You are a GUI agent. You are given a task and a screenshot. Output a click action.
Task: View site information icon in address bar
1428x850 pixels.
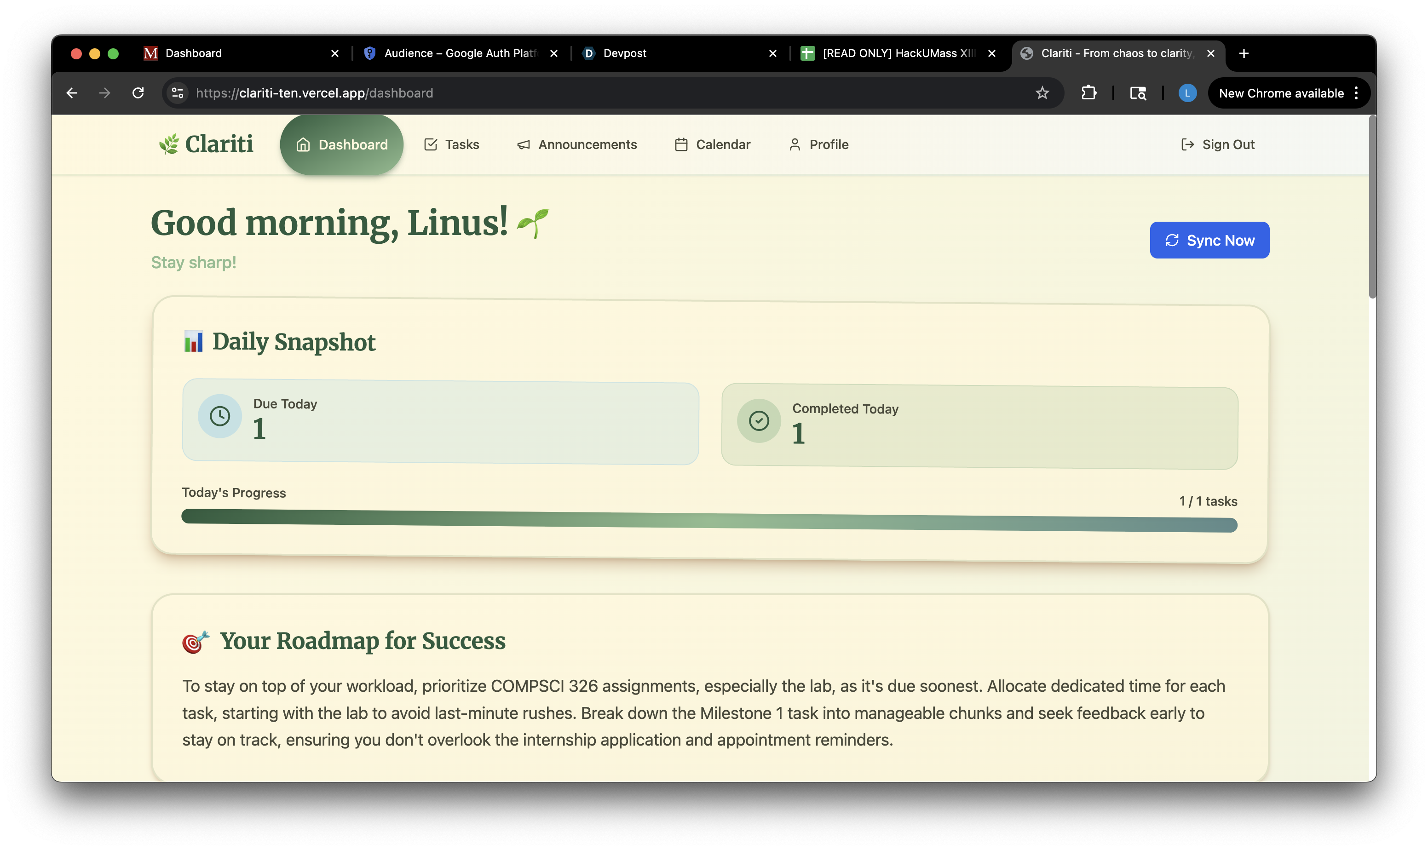[x=178, y=93]
